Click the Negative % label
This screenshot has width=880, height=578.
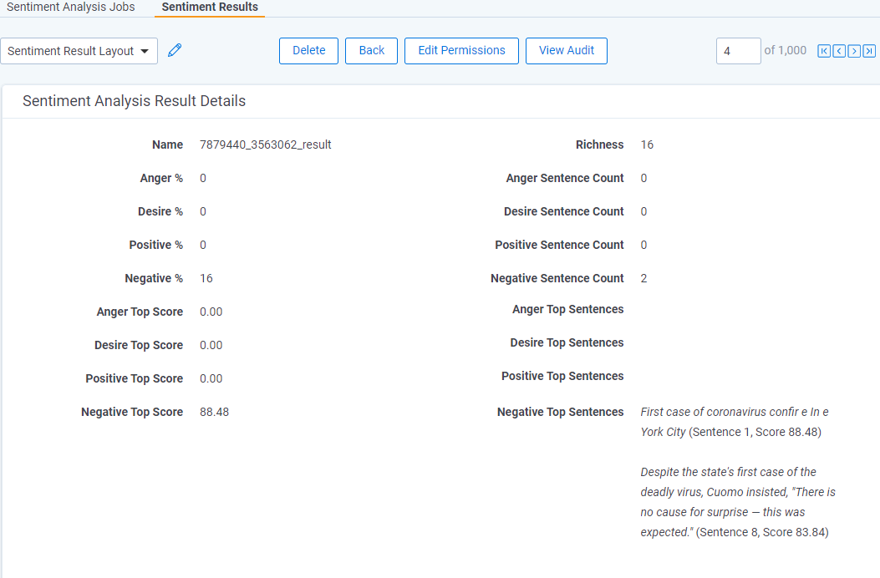click(x=154, y=278)
